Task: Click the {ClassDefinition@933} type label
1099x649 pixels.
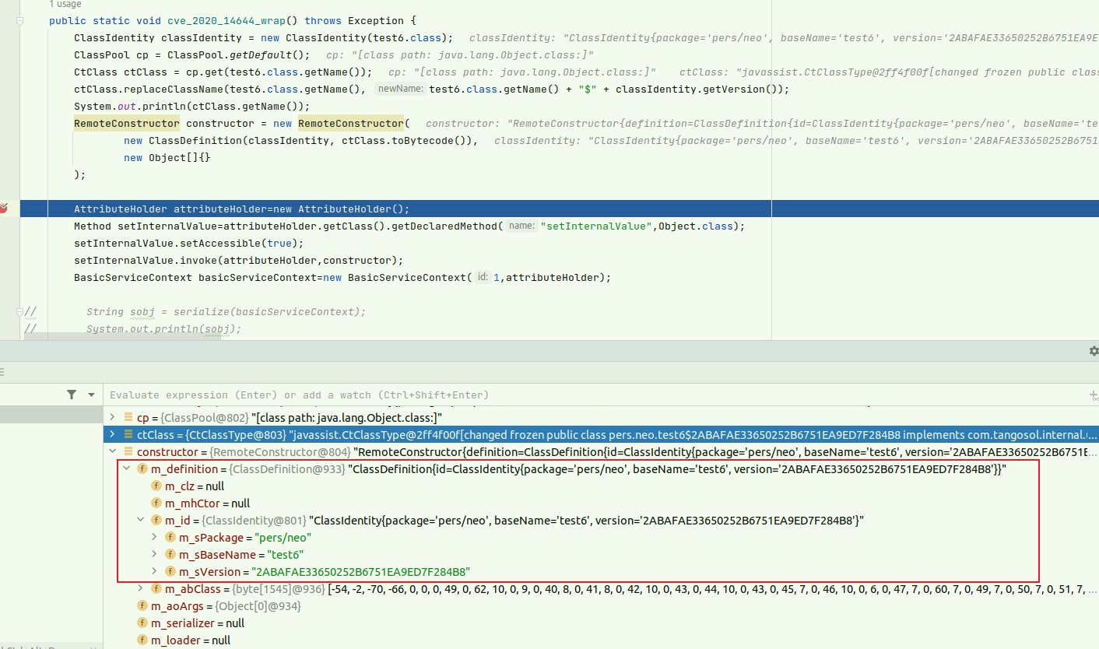Action: (286, 468)
